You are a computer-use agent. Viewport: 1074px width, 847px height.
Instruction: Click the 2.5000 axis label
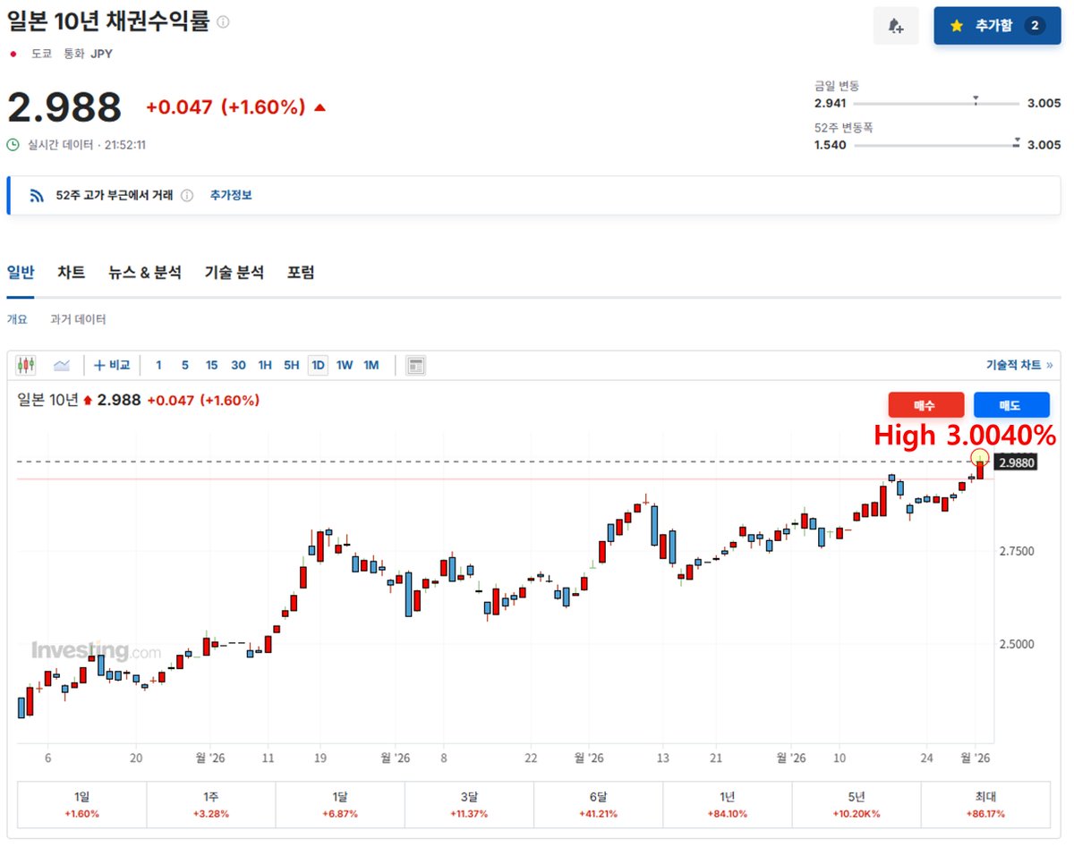(1018, 644)
